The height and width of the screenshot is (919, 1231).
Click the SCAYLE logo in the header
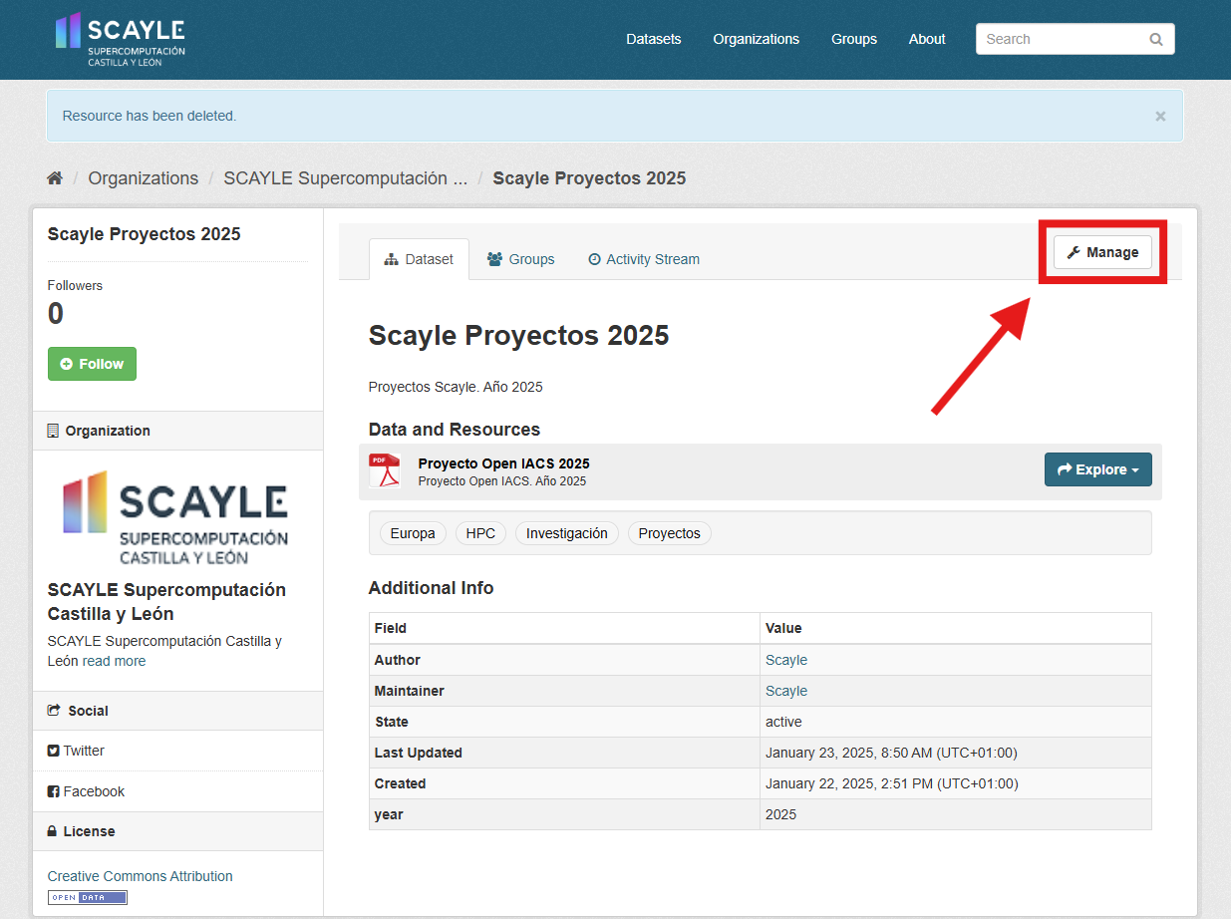pyautogui.click(x=121, y=40)
